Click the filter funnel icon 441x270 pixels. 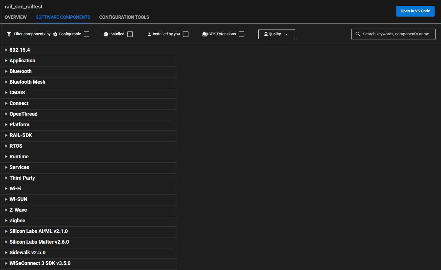tap(9, 34)
